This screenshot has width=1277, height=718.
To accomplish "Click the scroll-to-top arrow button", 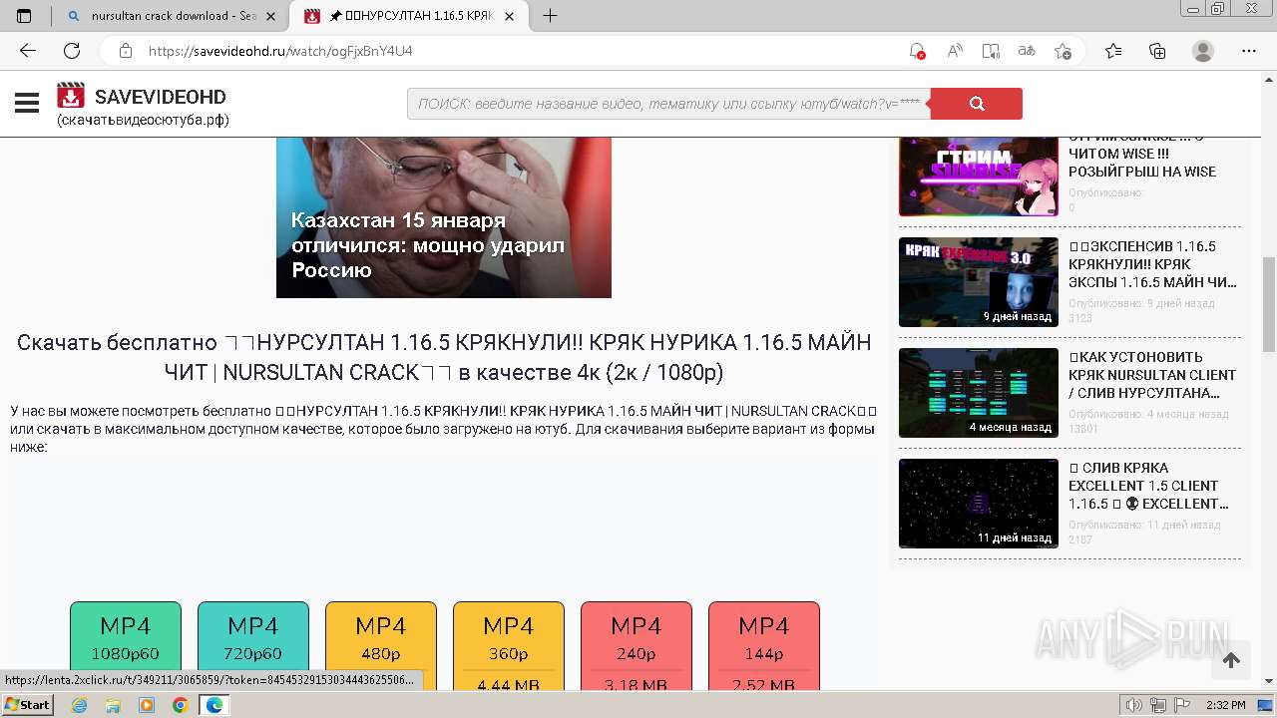I will coord(1231,660).
